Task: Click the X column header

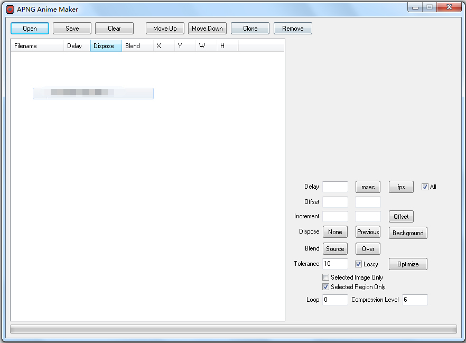Action: 164,46
